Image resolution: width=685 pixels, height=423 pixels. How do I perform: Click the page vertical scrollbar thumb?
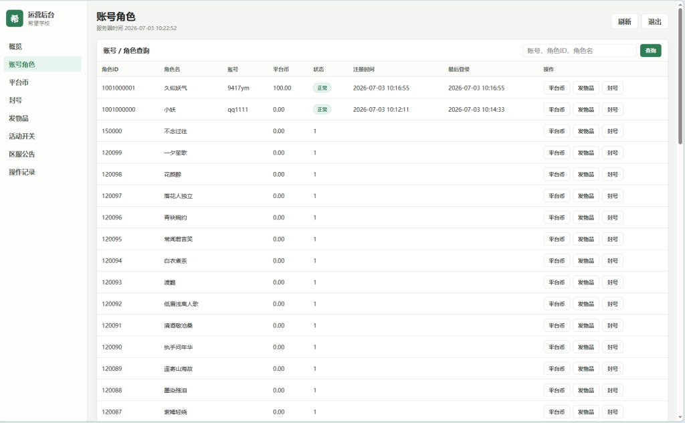click(x=680, y=76)
